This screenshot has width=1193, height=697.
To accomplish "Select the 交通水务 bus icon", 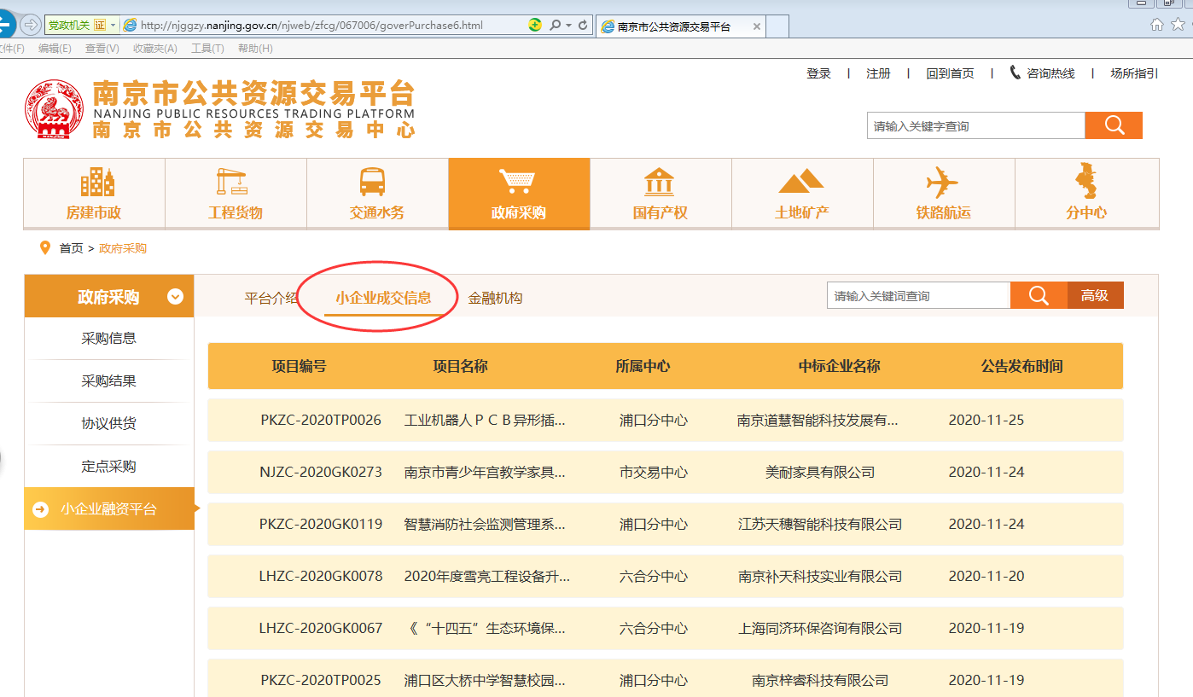I will pos(373,182).
